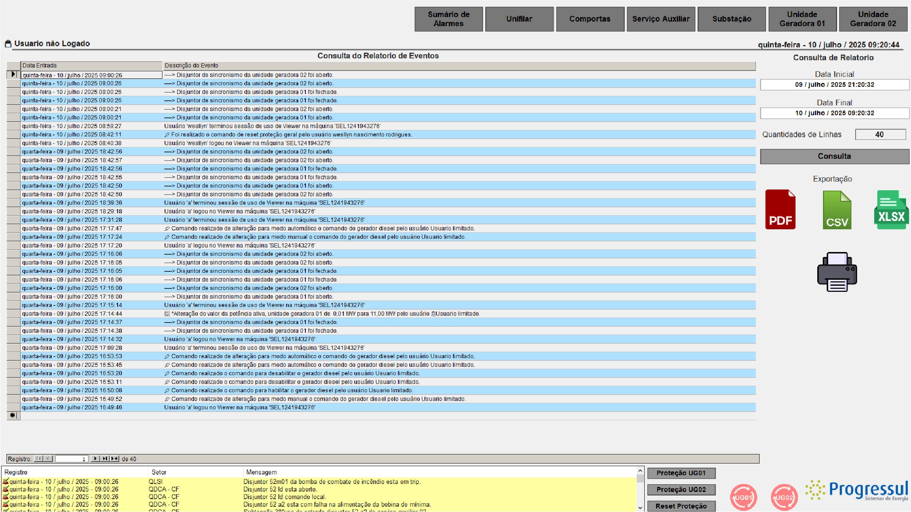Select alarm 'Disjuntor 52m01 da bomba de combate de incêndio'
Screen dimensions: 911x512
319,482
